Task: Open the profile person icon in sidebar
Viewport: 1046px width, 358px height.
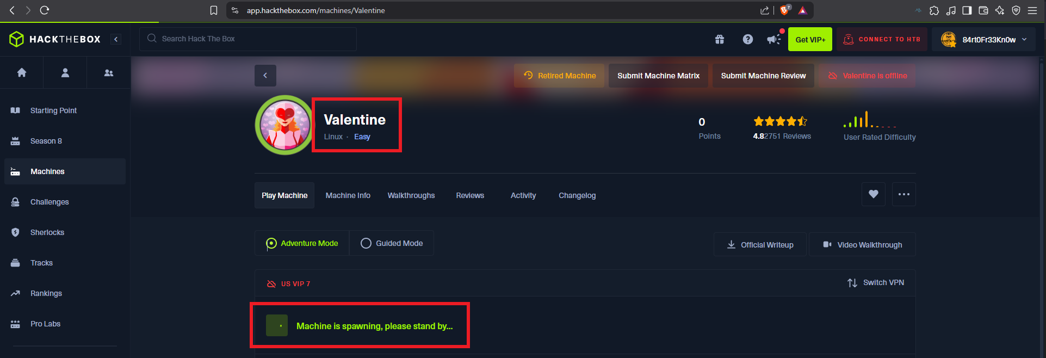Action: 65,72
